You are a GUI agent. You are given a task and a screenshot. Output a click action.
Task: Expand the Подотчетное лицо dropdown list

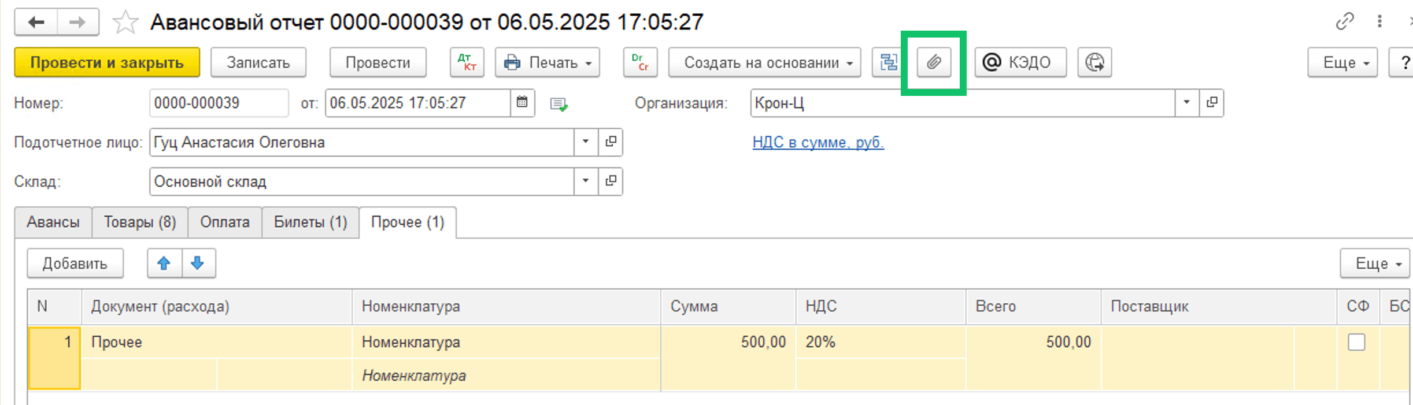click(x=586, y=142)
